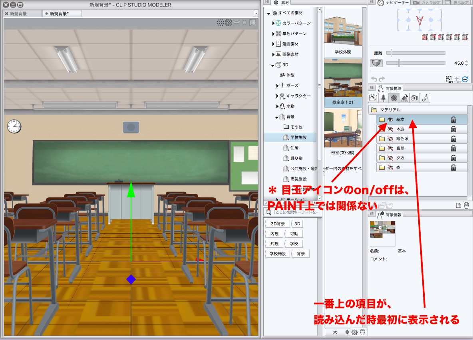
Task: Collapse the 3D tree node
Action: coord(273,65)
